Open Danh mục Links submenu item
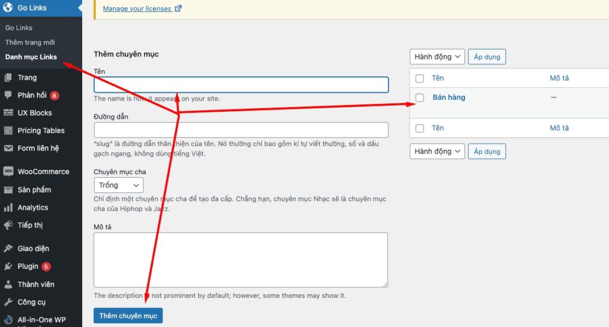Screen dimensions: 609x327 pos(31,57)
